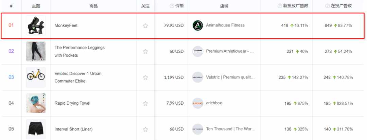The height and width of the screenshot is (140, 367).
Task: Click the Animalhouse Fitness store logo
Action: click(x=198, y=25)
